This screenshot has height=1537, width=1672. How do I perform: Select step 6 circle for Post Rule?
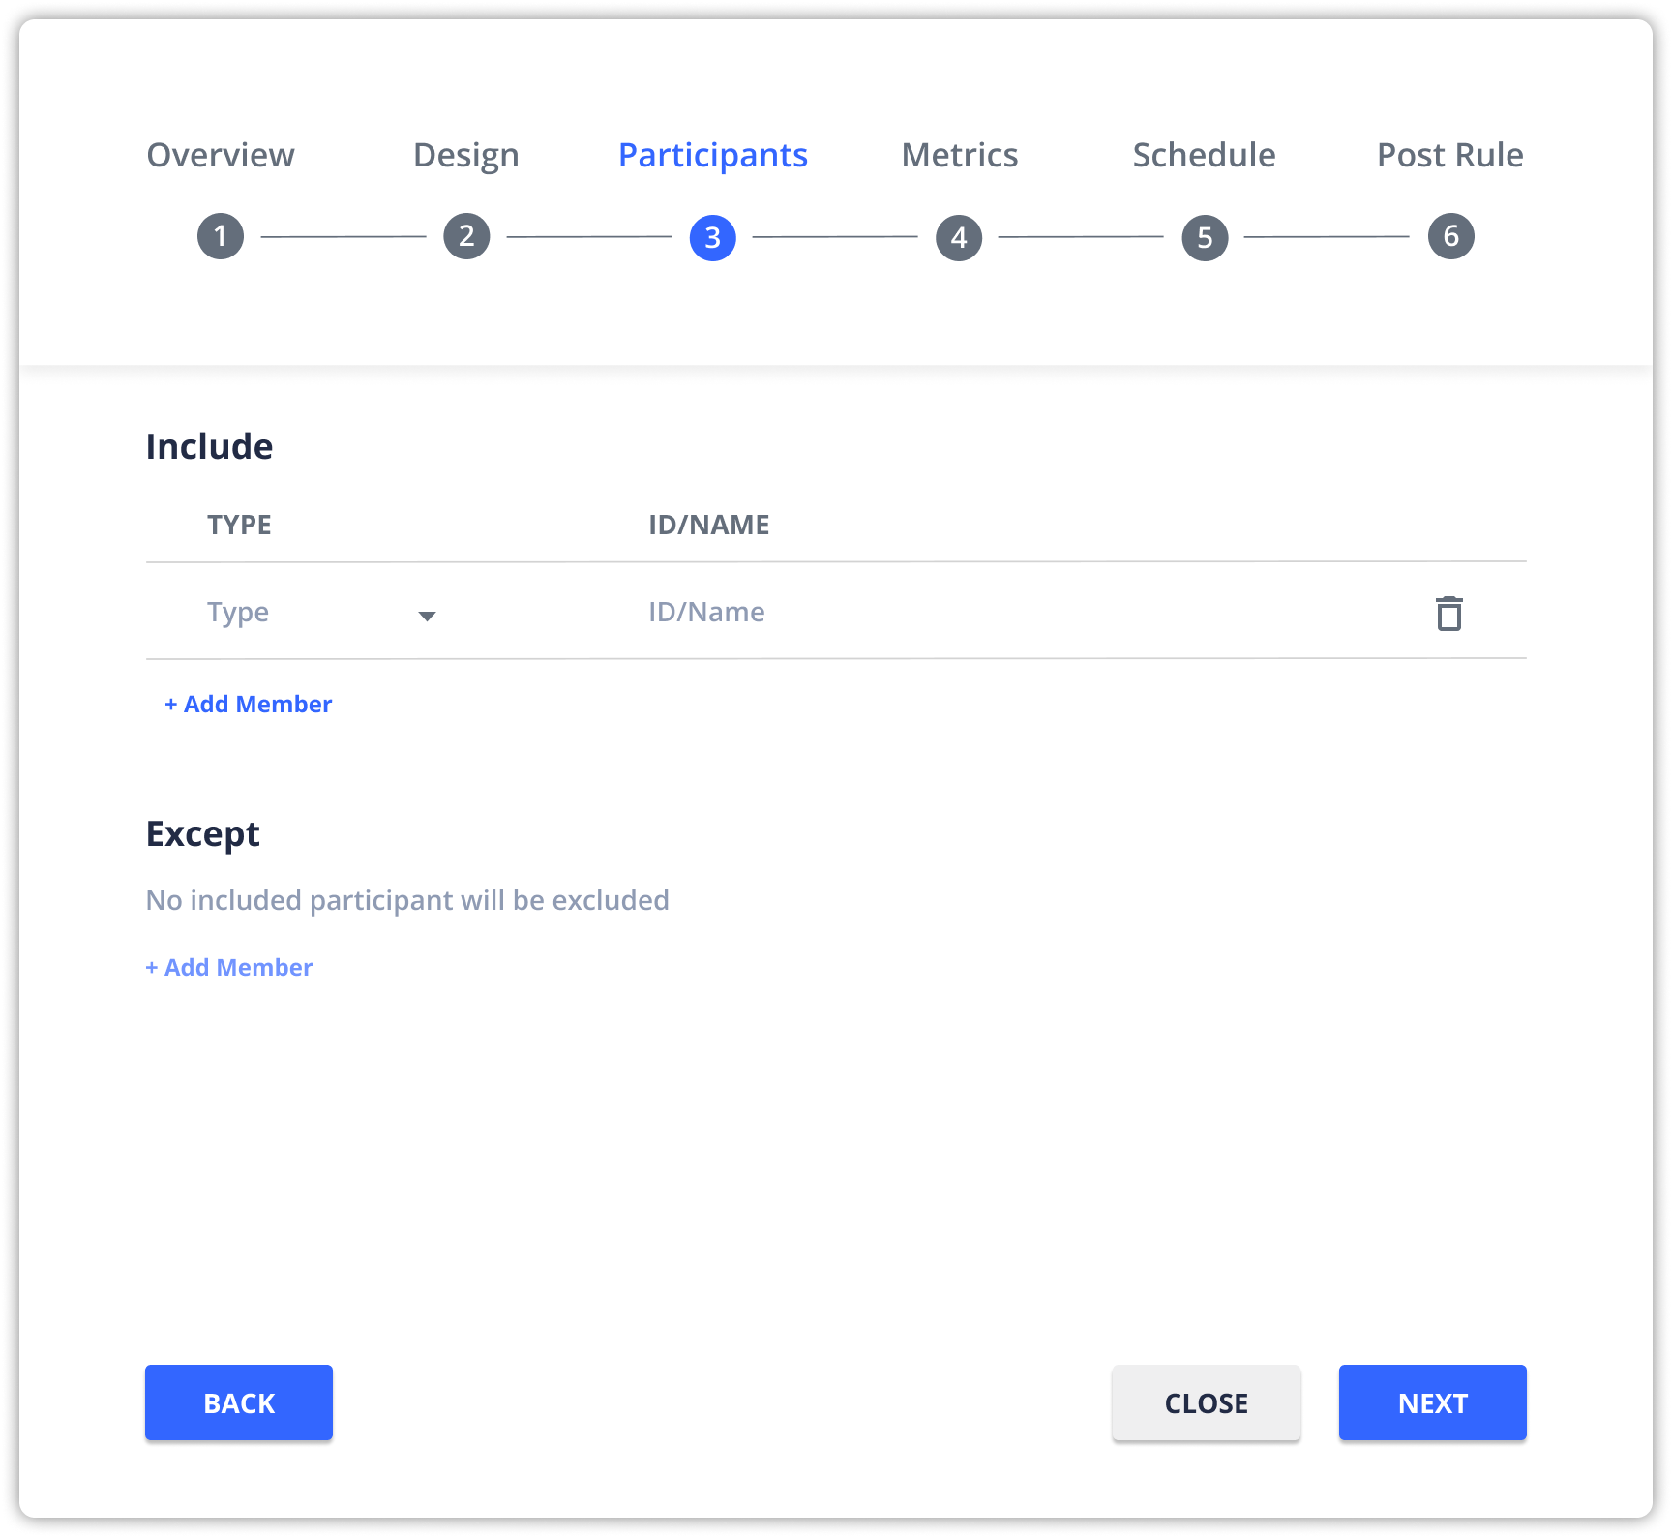(1450, 235)
